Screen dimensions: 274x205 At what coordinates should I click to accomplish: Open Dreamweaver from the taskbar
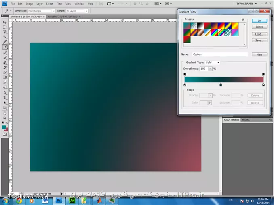click(72, 201)
